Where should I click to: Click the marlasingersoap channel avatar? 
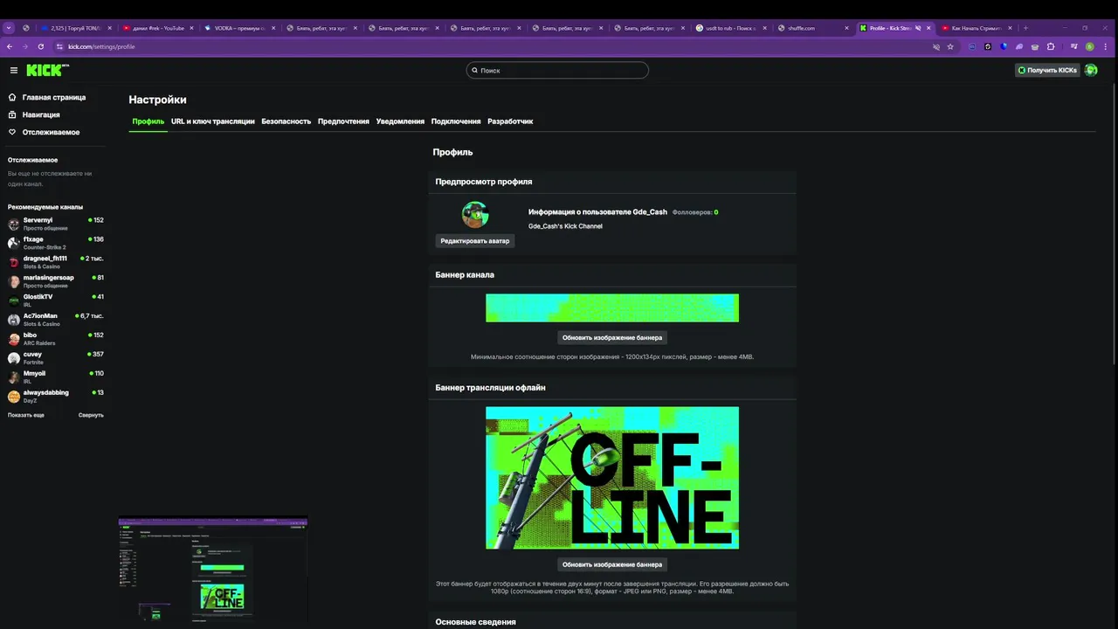[14, 281]
